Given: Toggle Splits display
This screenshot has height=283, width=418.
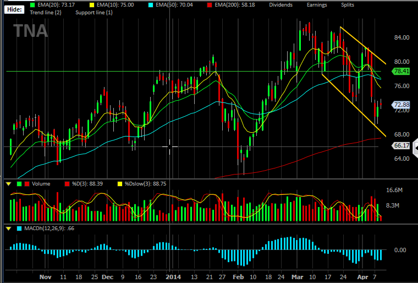Looking at the screenshot, I should pyautogui.click(x=348, y=5).
